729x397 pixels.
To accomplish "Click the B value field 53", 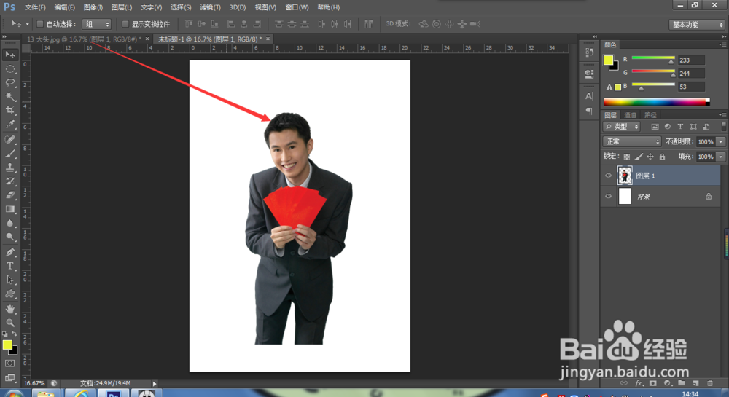I will [691, 87].
